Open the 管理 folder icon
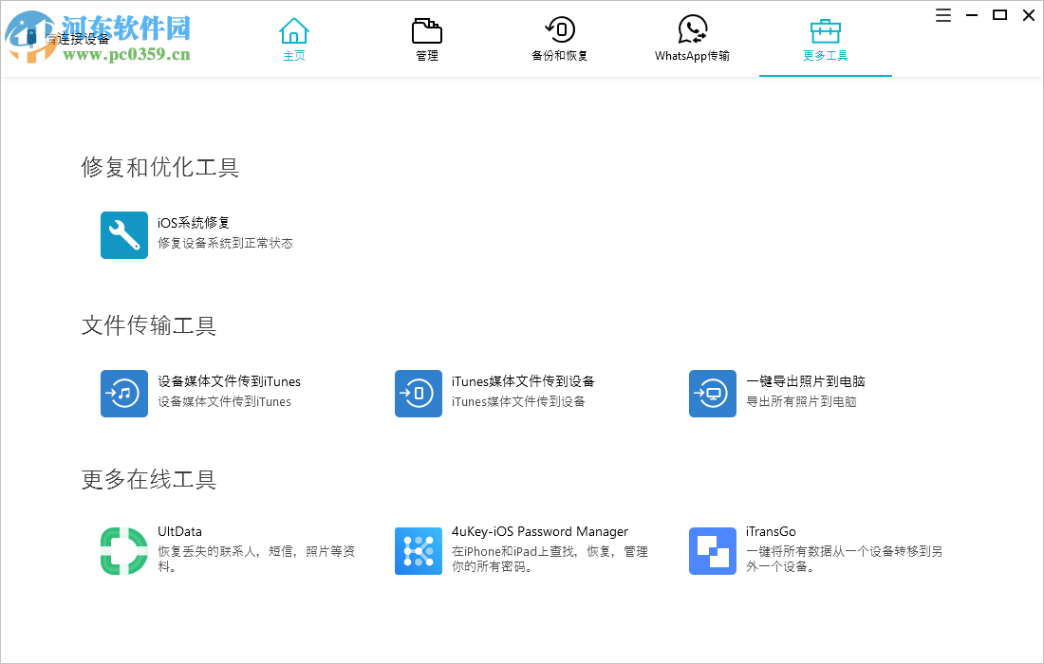 click(x=427, y=29)
